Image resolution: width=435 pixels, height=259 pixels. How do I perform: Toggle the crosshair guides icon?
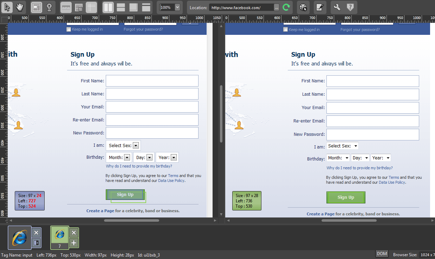91,7
